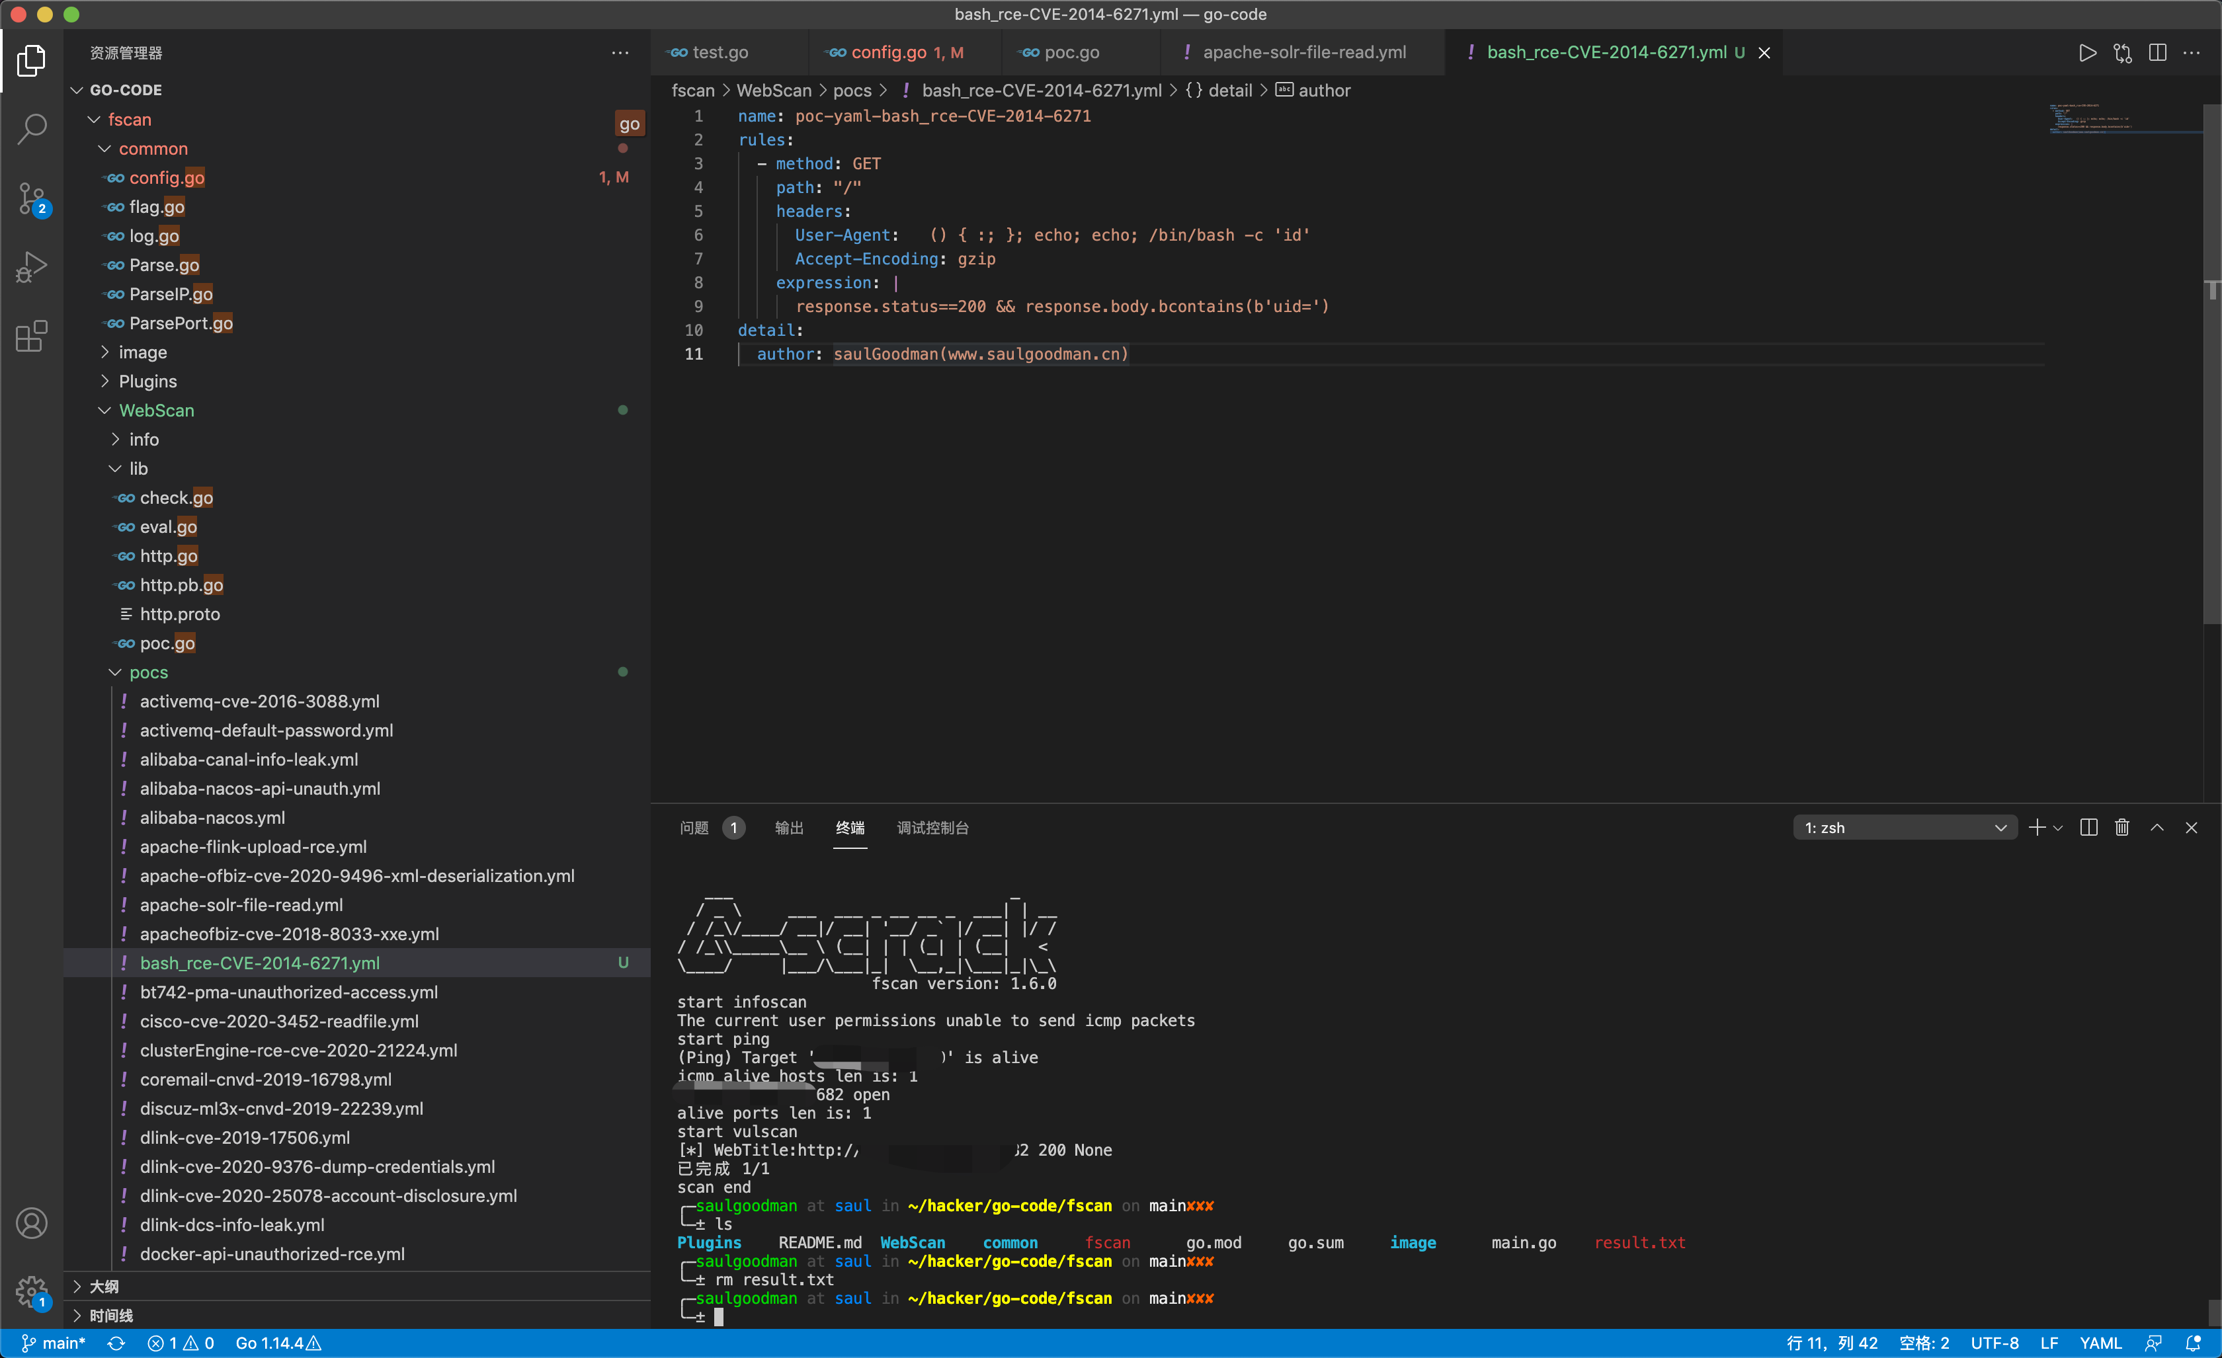Maximize the terminal panel with the chevron
Viewport: 2222px width, 1358px height.
click(x=2157, y=827)
